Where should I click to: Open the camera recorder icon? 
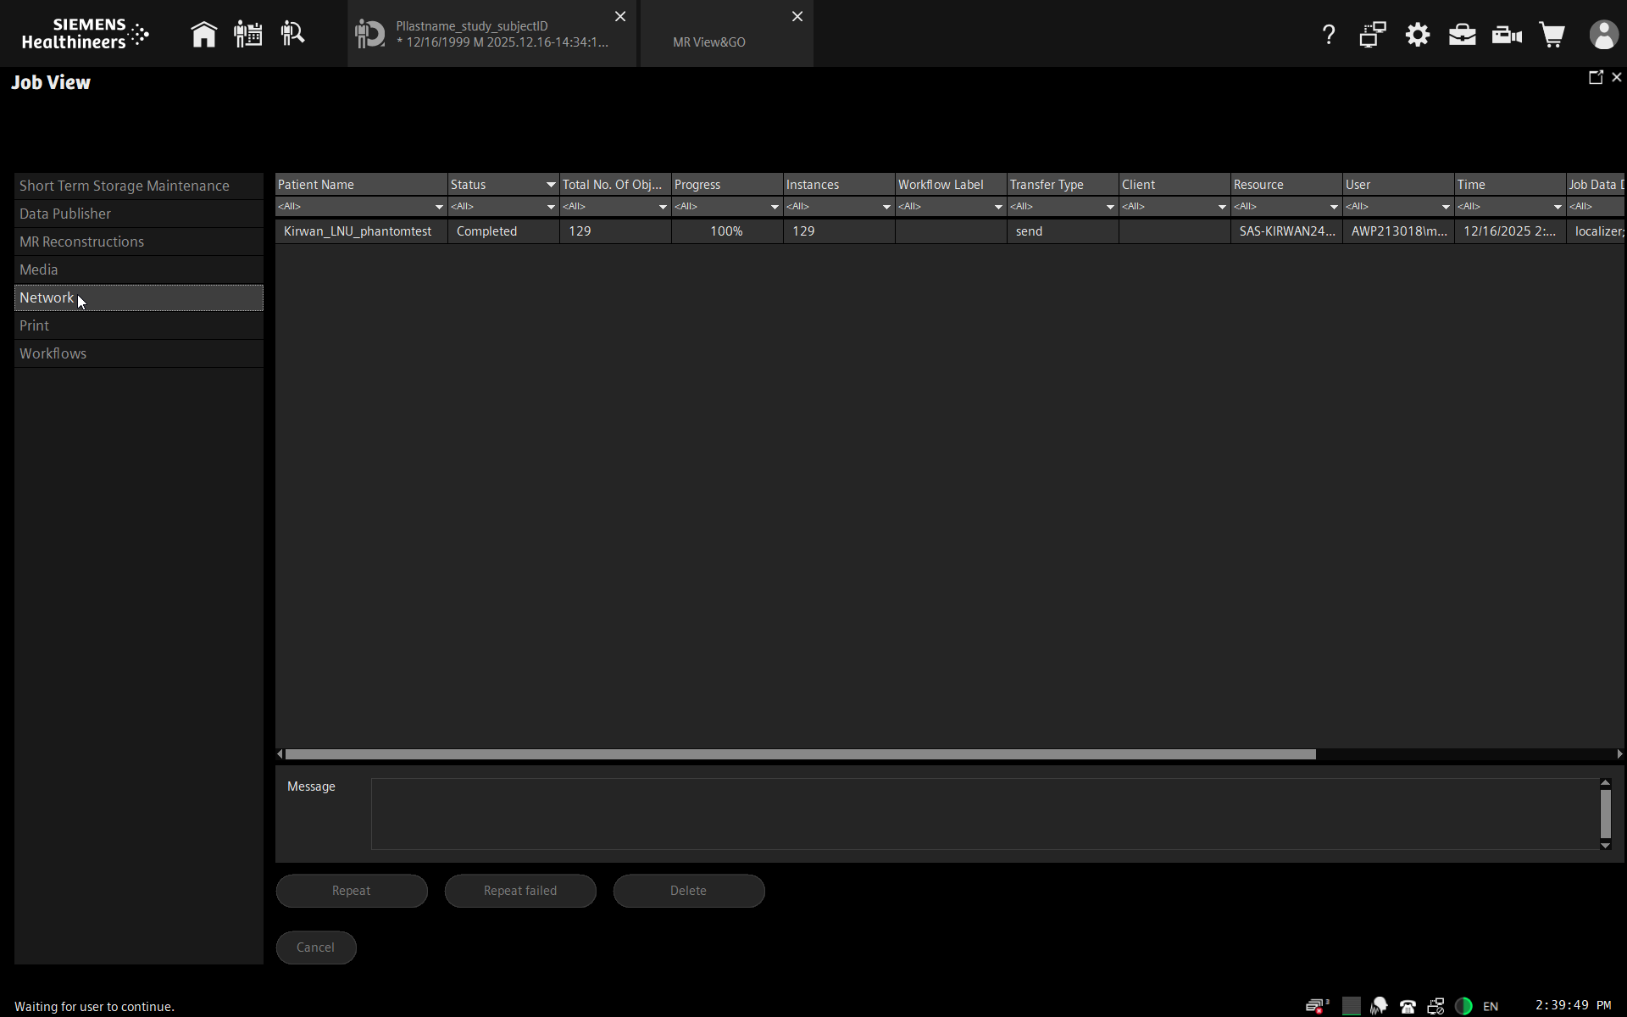click(x=1508, y=35)
